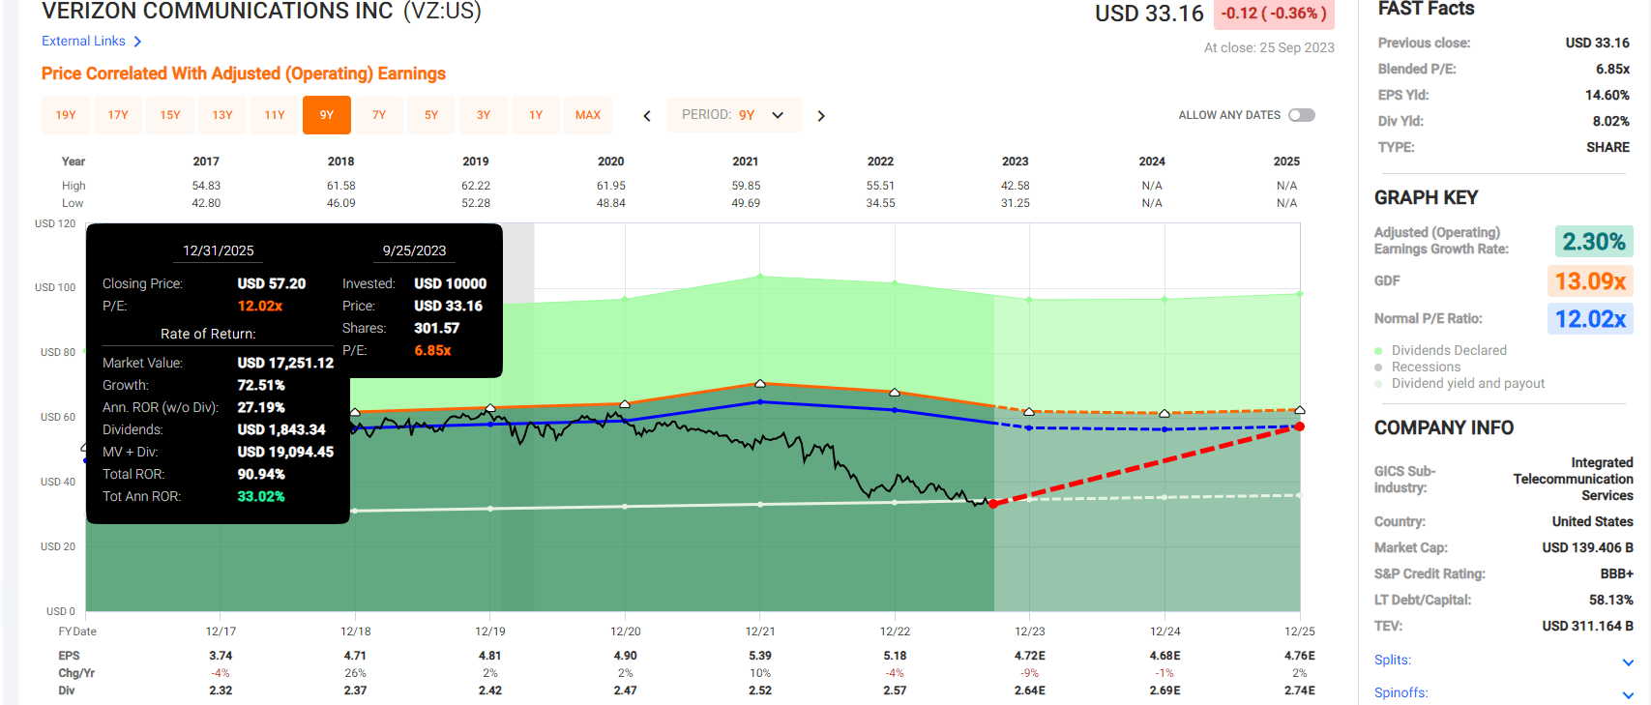
Task: Click the 2021 EPS value 5.39
Action: pos(760,656)
